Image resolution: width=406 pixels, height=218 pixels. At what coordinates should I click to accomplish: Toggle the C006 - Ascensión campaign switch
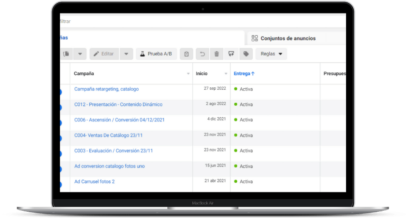point(60,123)
